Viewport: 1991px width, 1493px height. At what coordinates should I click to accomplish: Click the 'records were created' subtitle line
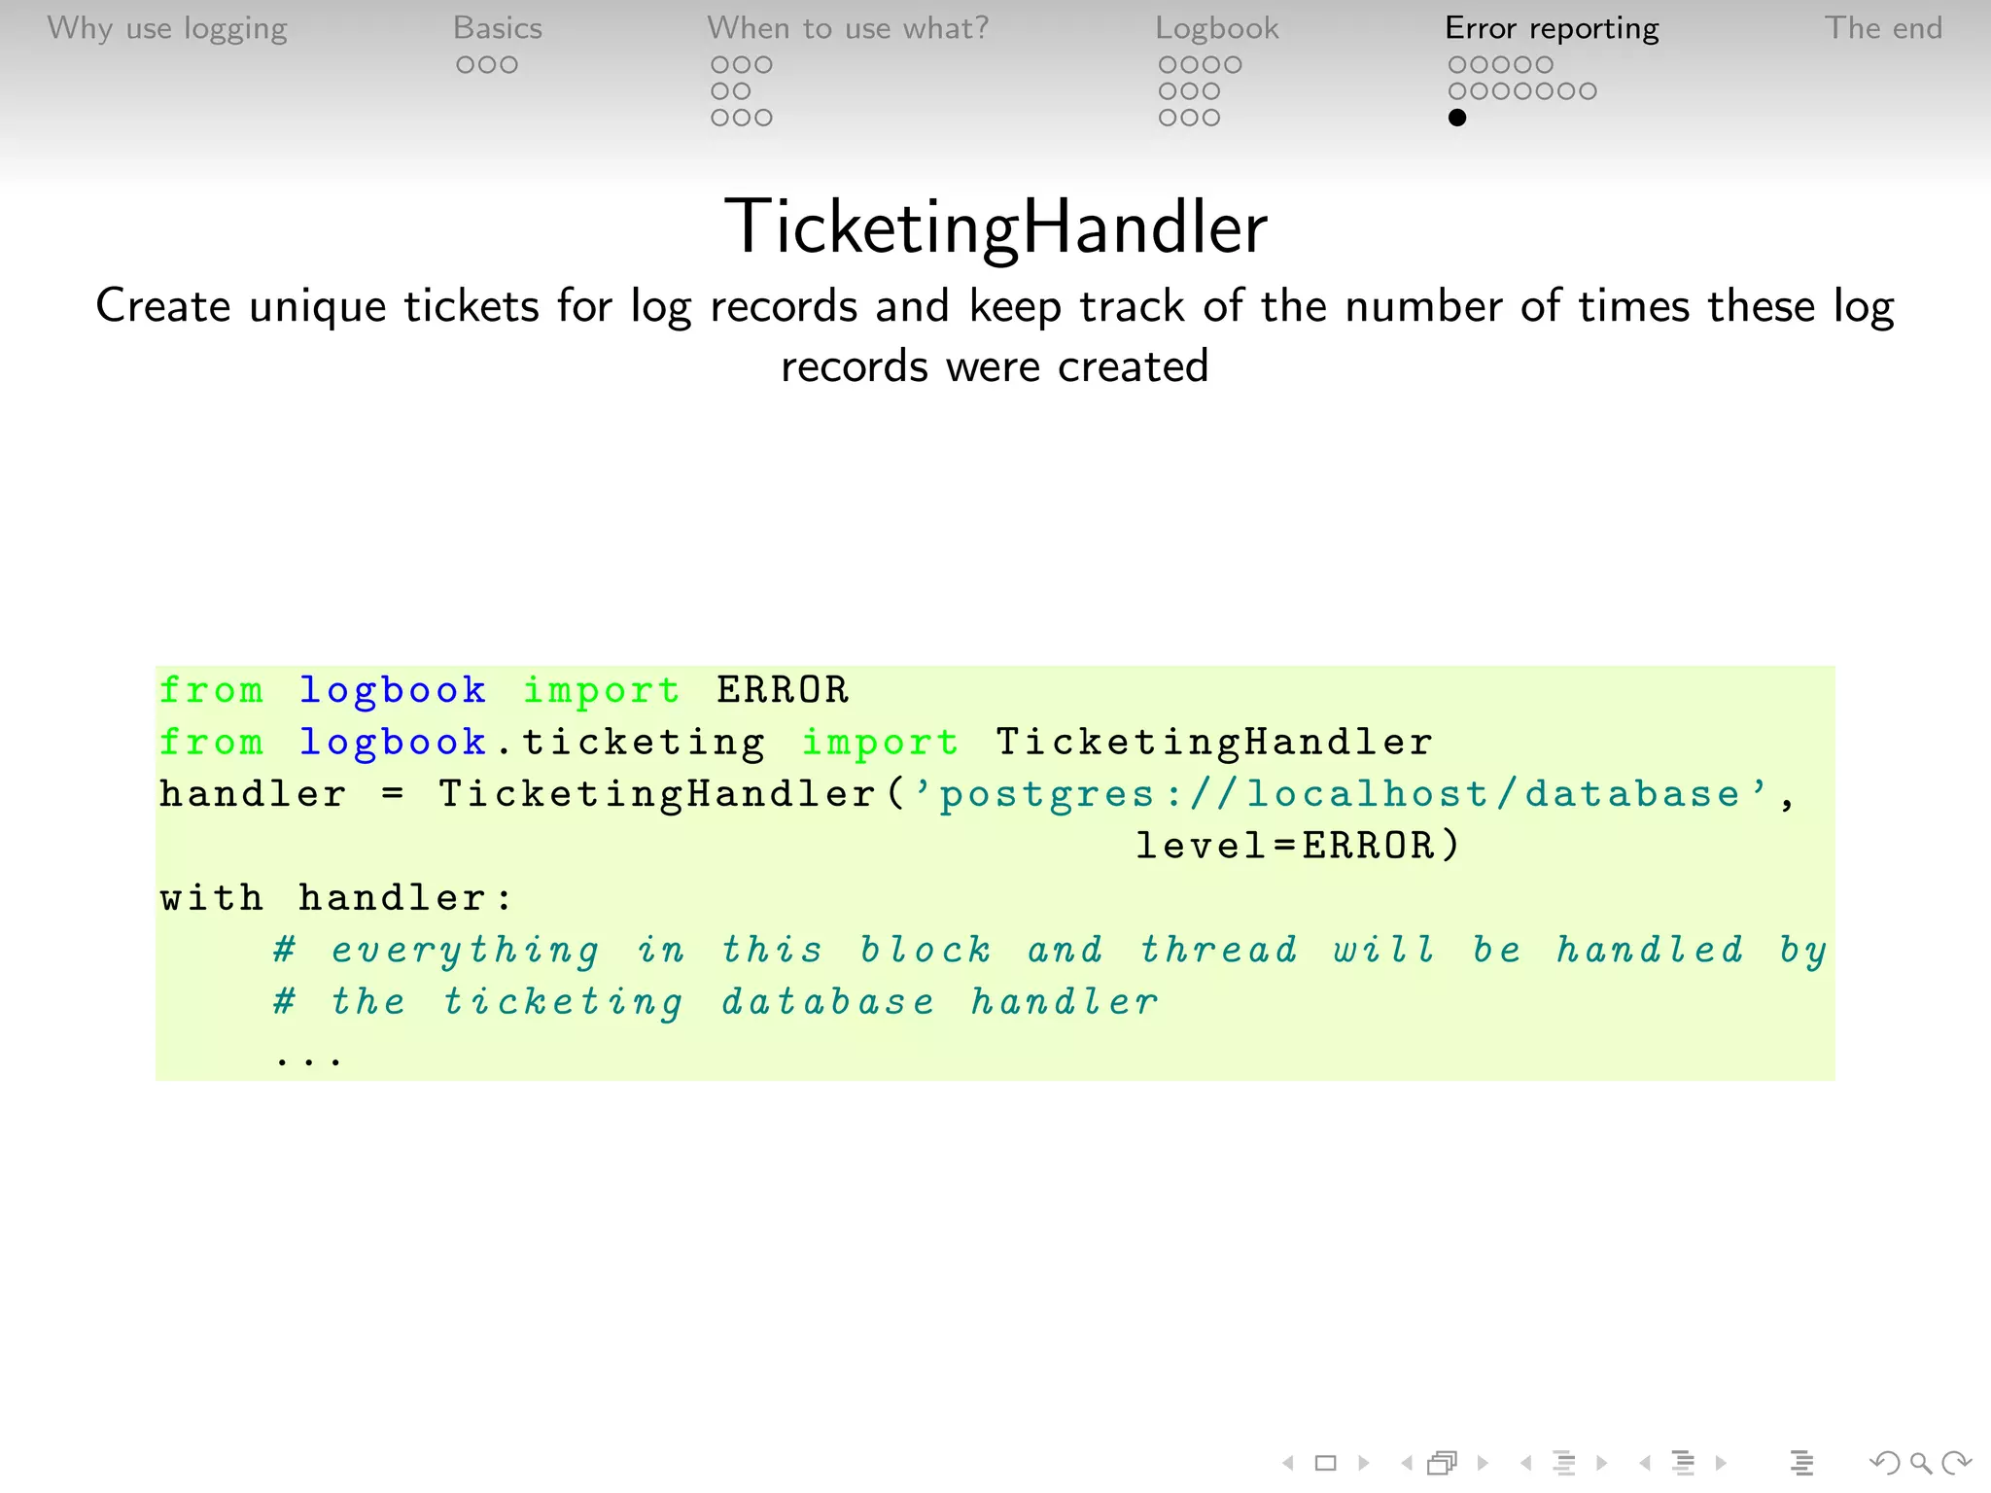pyautogui.click(x=995, y=366)
